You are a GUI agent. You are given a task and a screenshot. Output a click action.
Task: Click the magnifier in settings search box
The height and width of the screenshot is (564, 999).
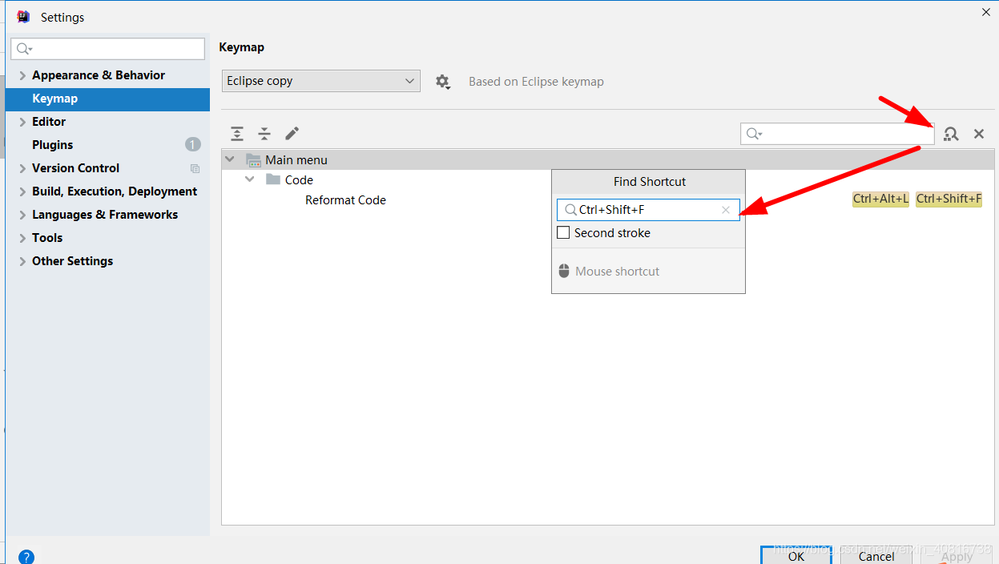pyautogui.click(x=23, y=49)
